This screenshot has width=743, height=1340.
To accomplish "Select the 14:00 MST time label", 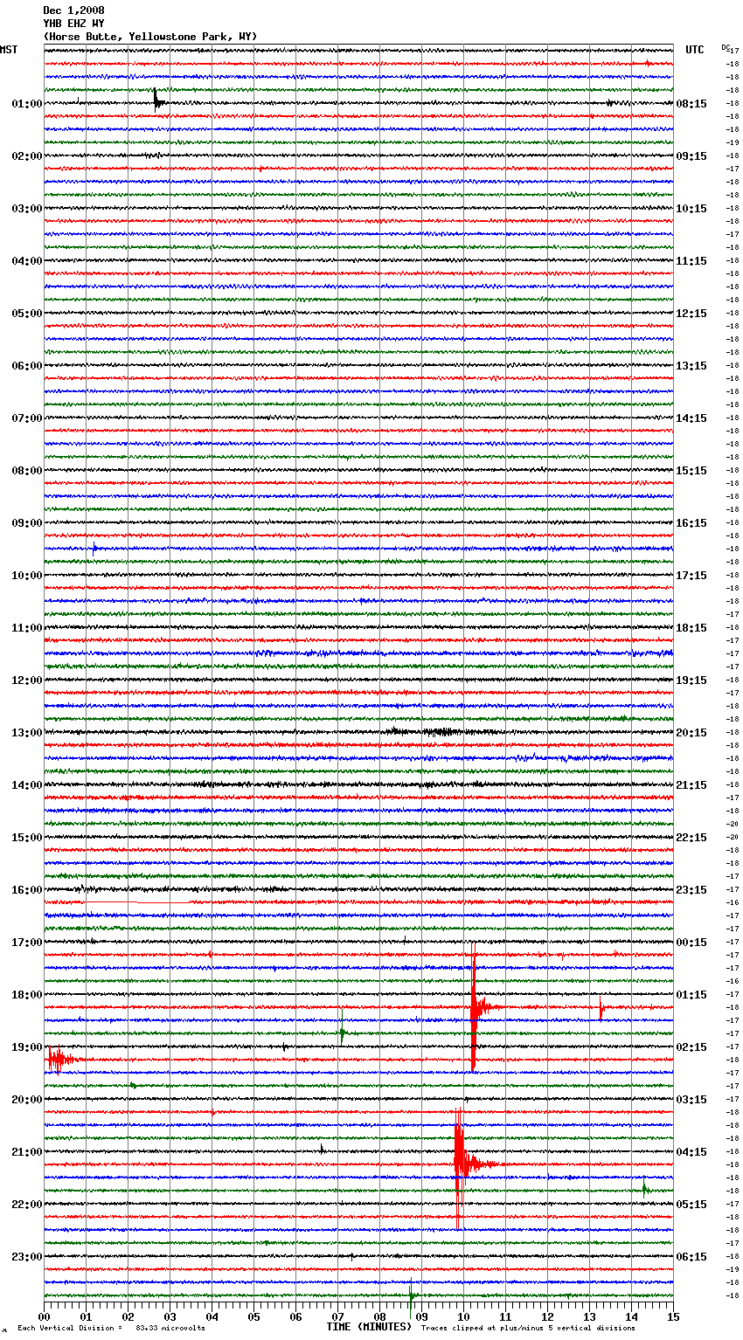I will [27, 785].
